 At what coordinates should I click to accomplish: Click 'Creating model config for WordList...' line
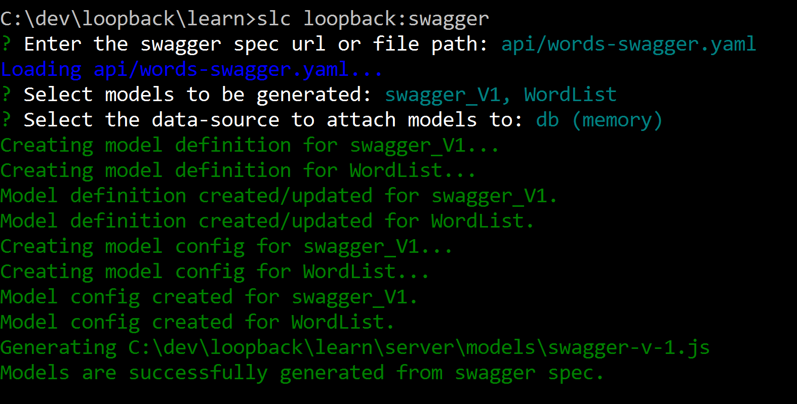pos(215,272)
